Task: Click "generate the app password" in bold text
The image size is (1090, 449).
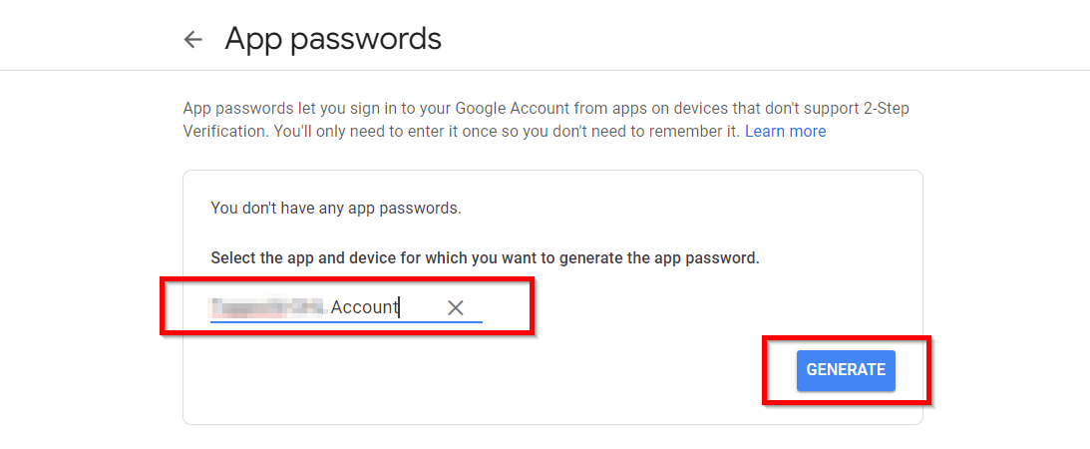Action: click(x=672, y=258)
